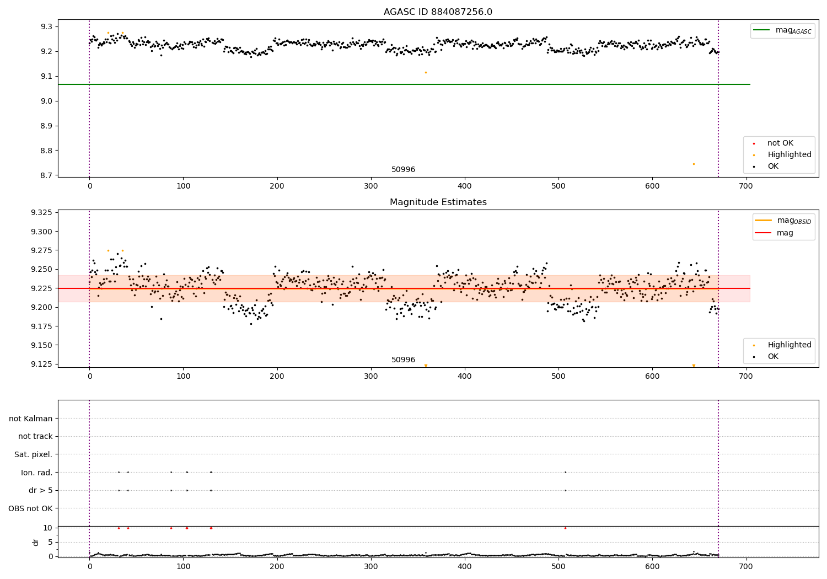Image resolution: width=827 pixels, height=579 pixels.
Task: Select the 'not OK' legend entry in the top panel
Action: [x=780, y=143]
